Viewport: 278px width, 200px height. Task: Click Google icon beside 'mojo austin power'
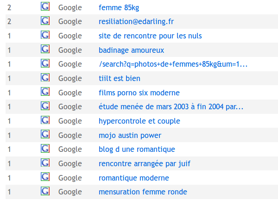click(x=45, y=135)
